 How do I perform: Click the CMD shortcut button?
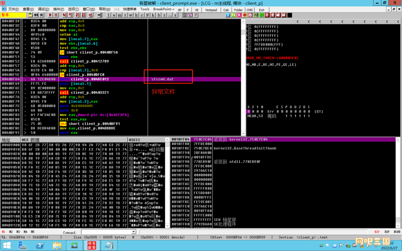pos(250,10)
